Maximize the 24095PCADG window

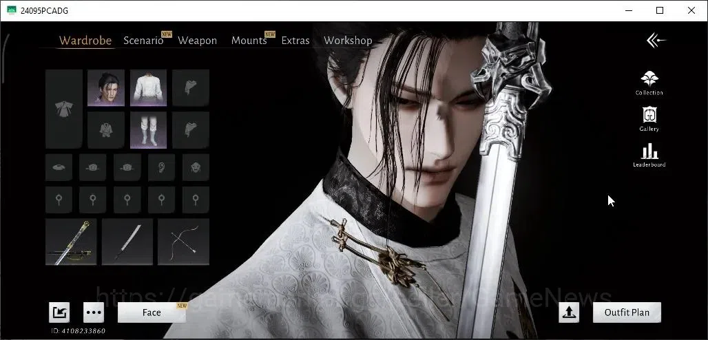pyautogui.click(x=660, y=10)
